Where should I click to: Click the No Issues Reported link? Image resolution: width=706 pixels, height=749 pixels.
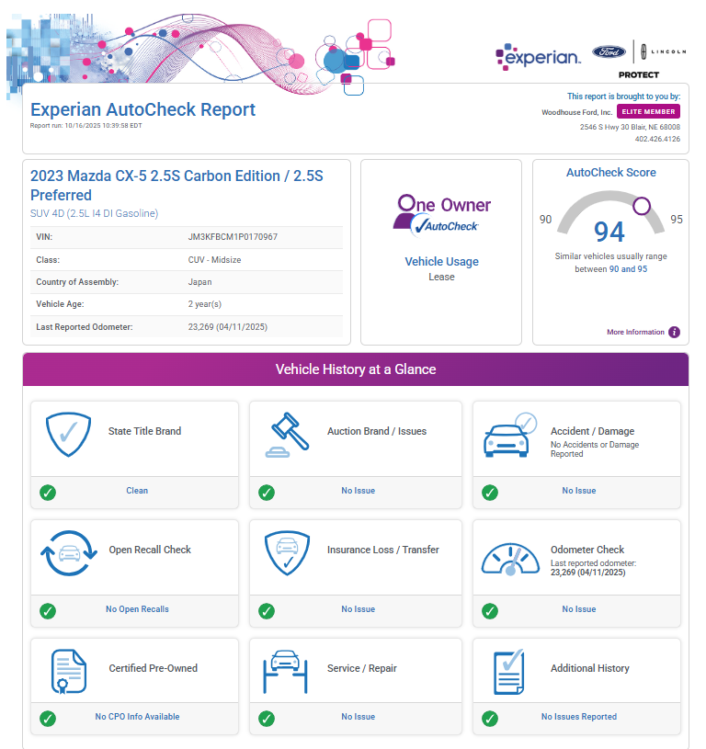[578, 717]
